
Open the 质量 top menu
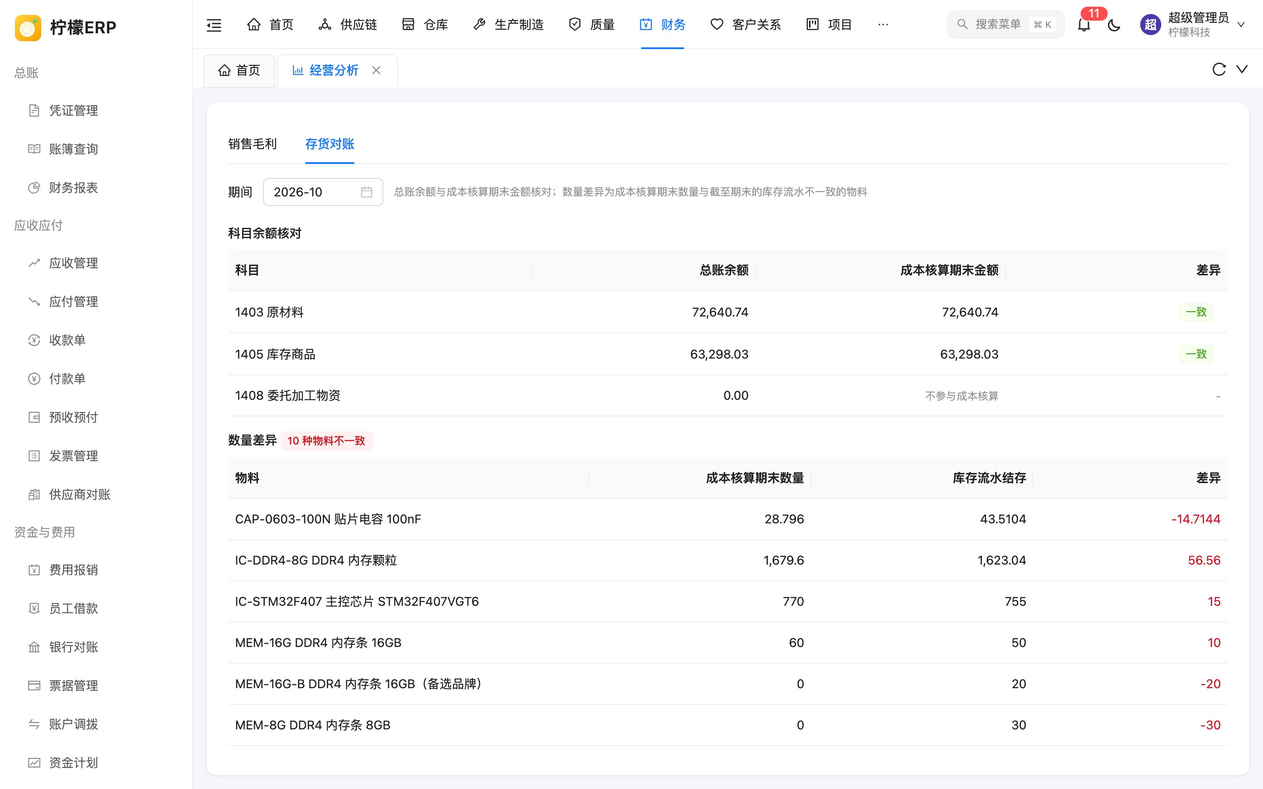pyautogui.click(x=592, y=25)
